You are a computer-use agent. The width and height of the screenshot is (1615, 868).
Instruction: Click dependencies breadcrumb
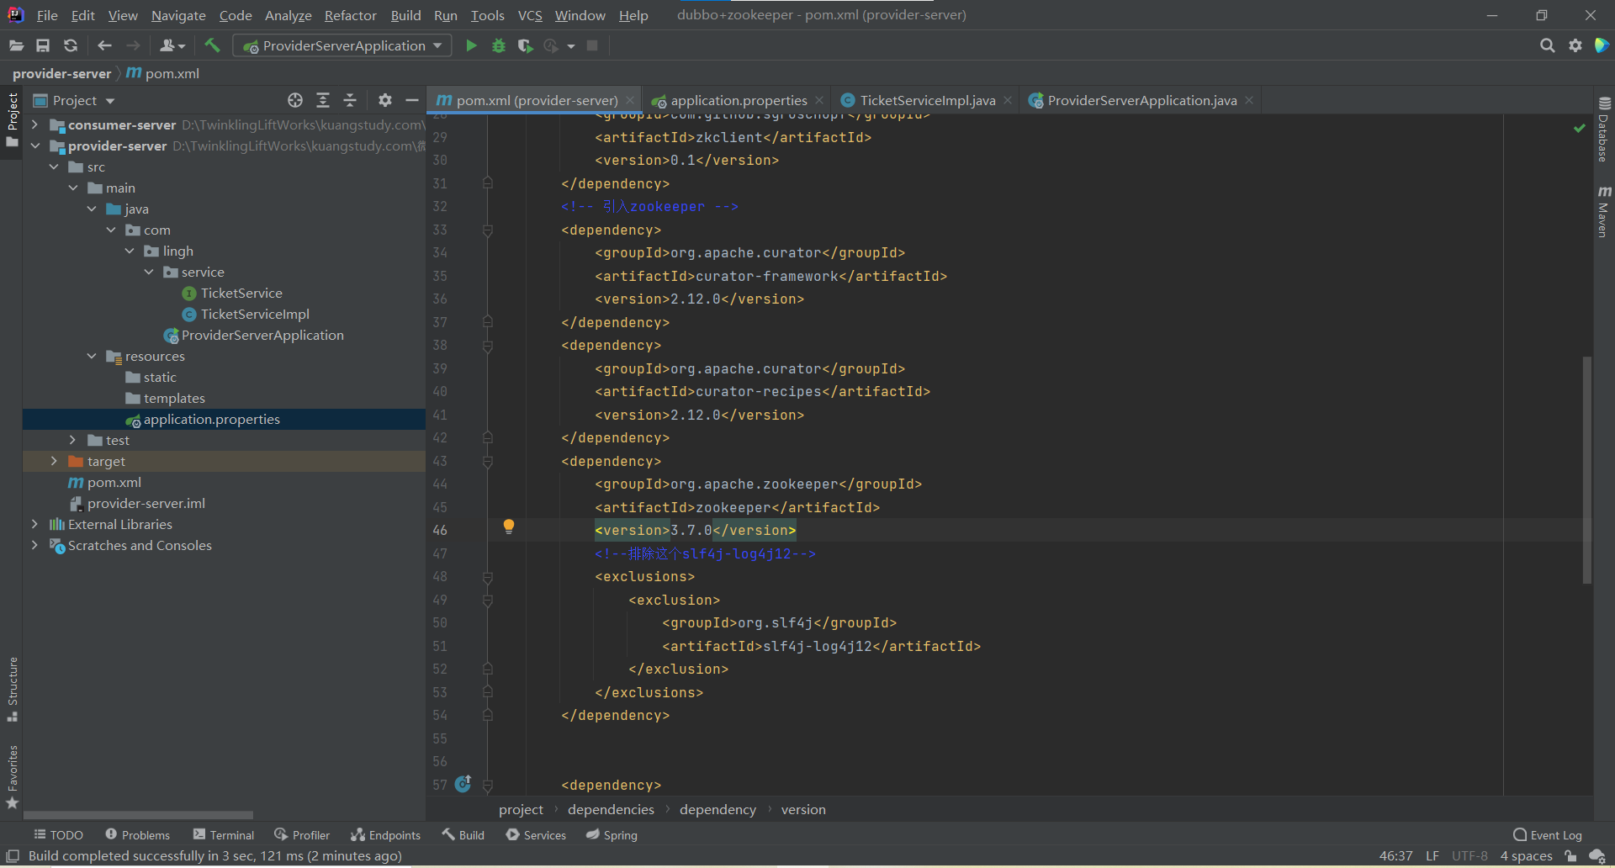[x=611, y=809]
